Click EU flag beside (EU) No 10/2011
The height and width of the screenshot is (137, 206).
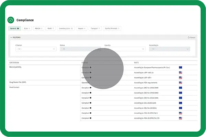point(181,108)
